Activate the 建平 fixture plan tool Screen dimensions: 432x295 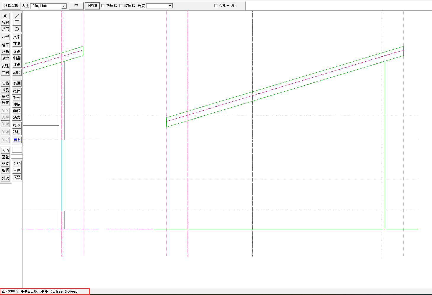pos(6,45)
